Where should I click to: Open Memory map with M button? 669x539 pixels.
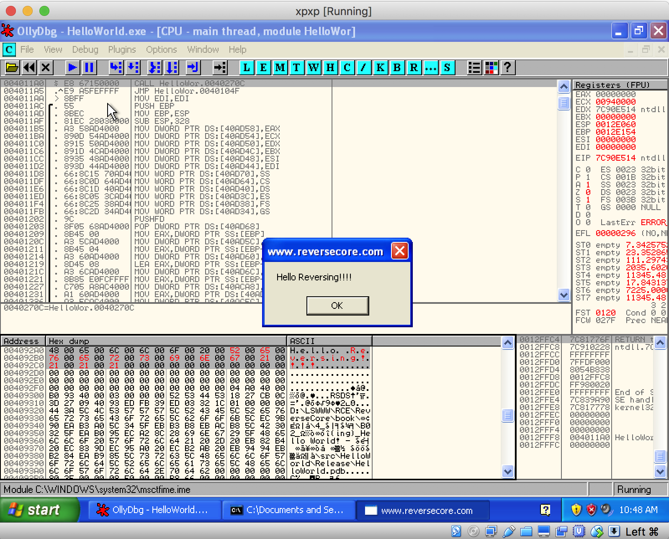(x=280, y=67)
